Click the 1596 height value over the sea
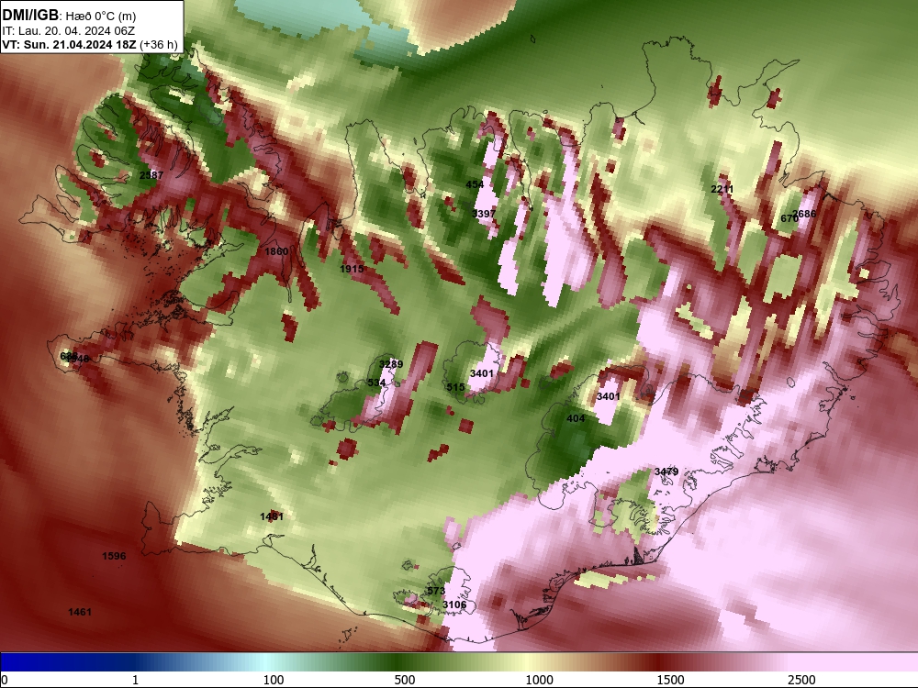Screen dimensions: 918x688 [x=114, y=556]
